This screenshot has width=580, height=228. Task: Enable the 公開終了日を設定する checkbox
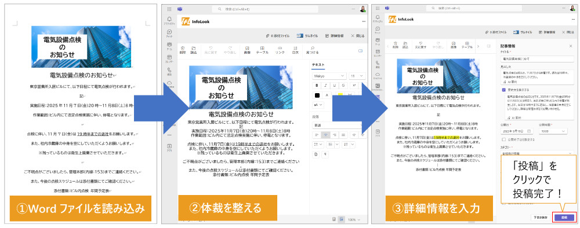pos(504,139)
